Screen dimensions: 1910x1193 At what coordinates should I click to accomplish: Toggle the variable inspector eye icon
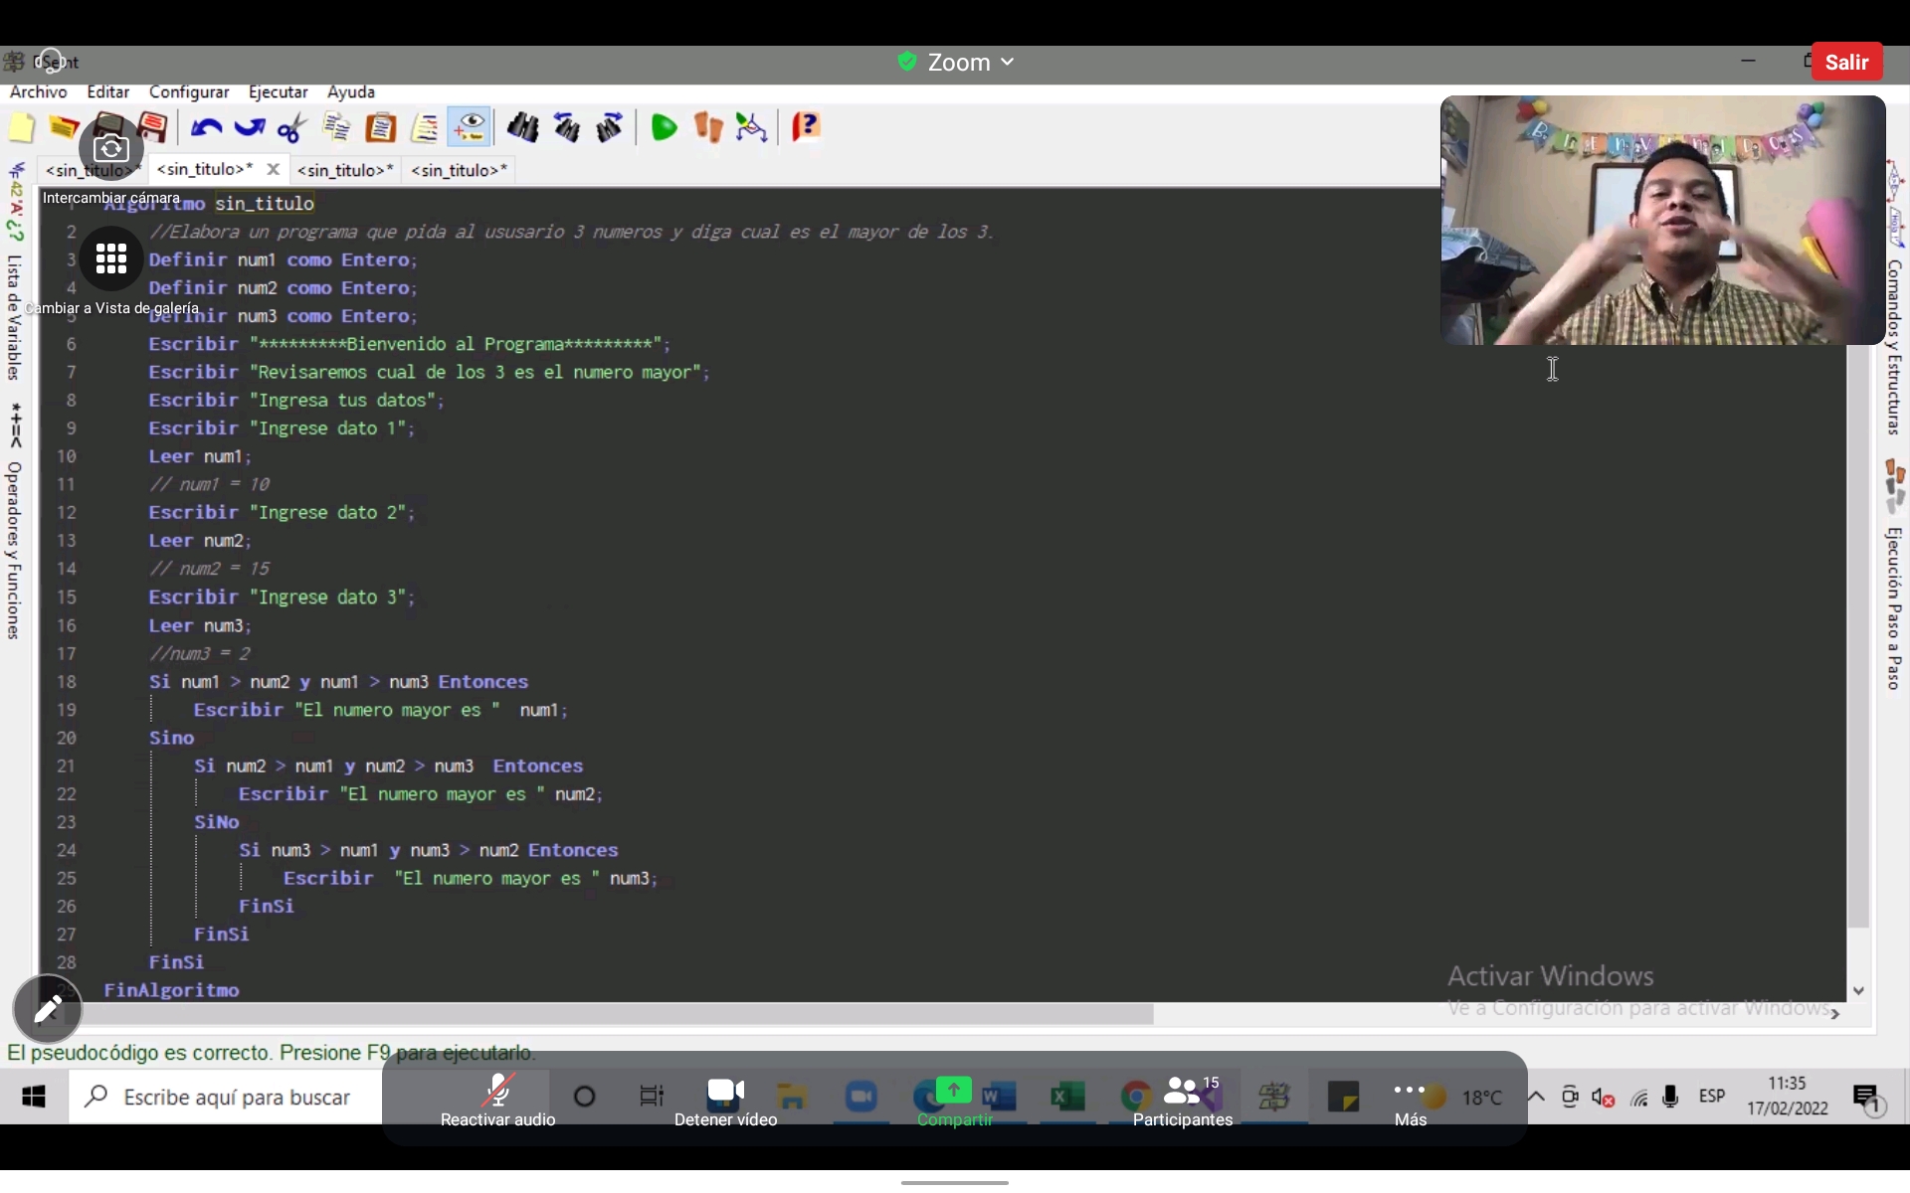[469, 127]
